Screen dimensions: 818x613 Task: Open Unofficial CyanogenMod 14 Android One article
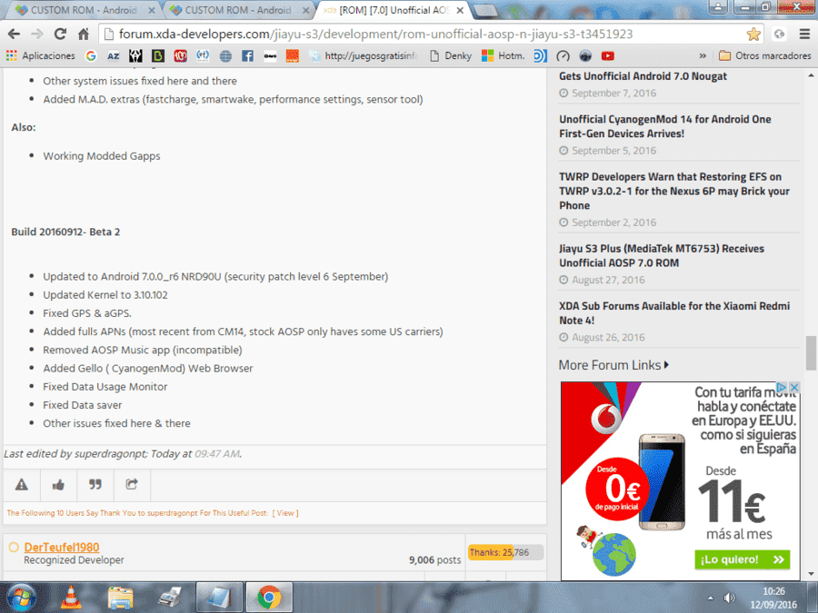pos(665,126)
